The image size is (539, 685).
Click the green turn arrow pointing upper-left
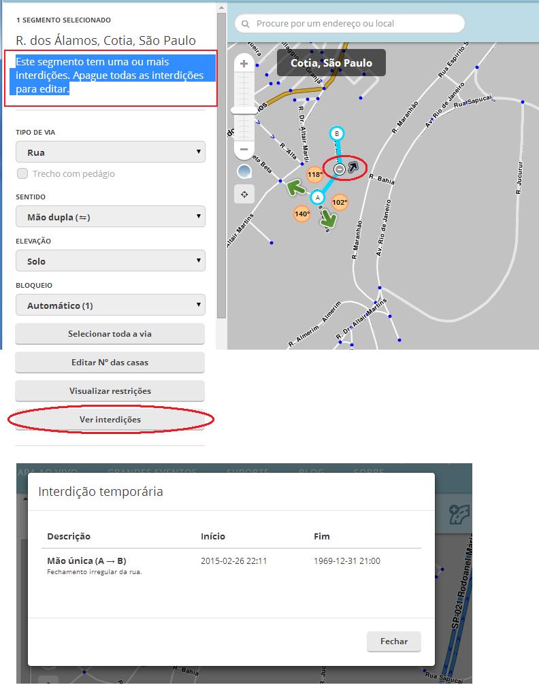pyautogui.click(x=296, y=188)
